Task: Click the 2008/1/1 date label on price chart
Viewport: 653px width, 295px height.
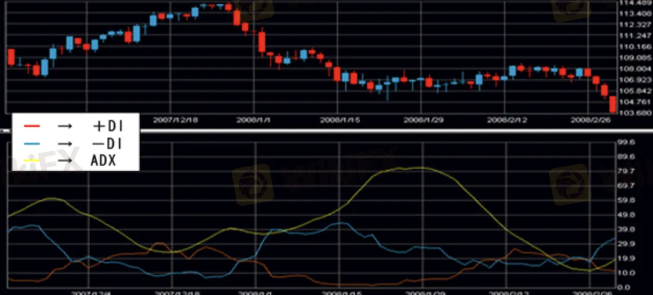Action: 252,119
